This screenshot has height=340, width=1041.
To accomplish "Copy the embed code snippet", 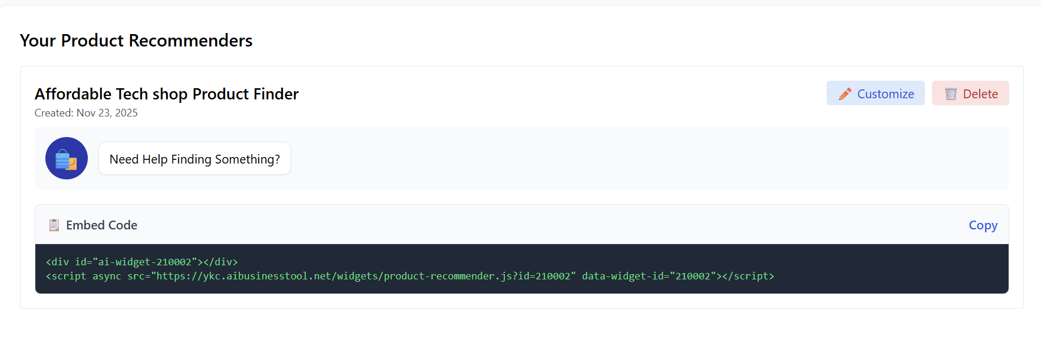I will pyautogui.click(x=983, y=225).
